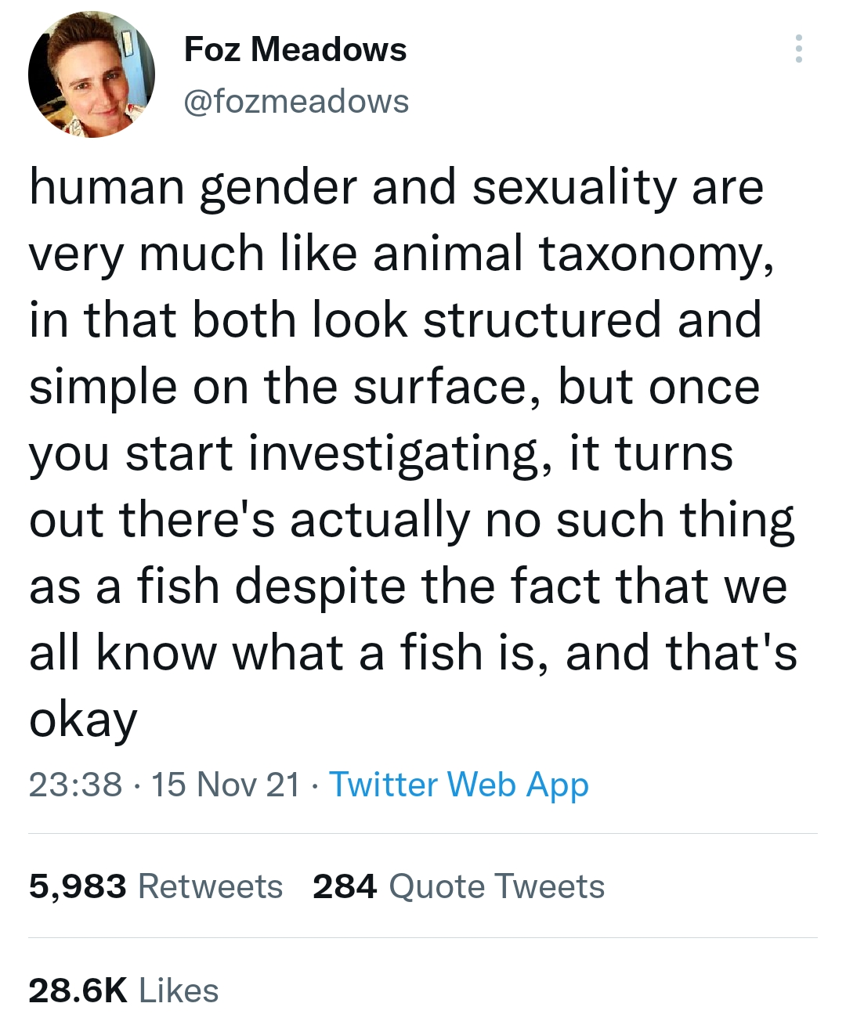
Task: Click the word "okay" ending the tweet
Action: [83, 720]
